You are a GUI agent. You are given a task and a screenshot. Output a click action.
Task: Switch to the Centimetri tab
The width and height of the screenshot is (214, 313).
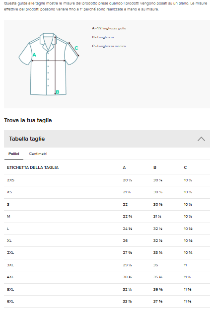[38, 154]
